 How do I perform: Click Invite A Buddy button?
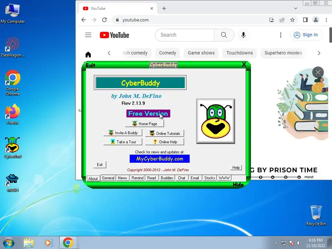tap(123, 133)
